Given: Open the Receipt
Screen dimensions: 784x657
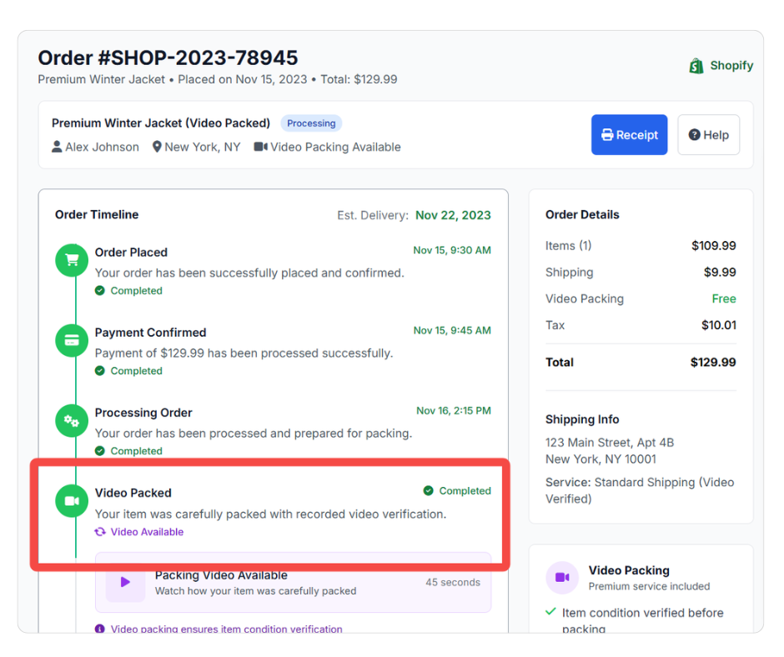Looking at the screenshot, I should click(629, 134).
